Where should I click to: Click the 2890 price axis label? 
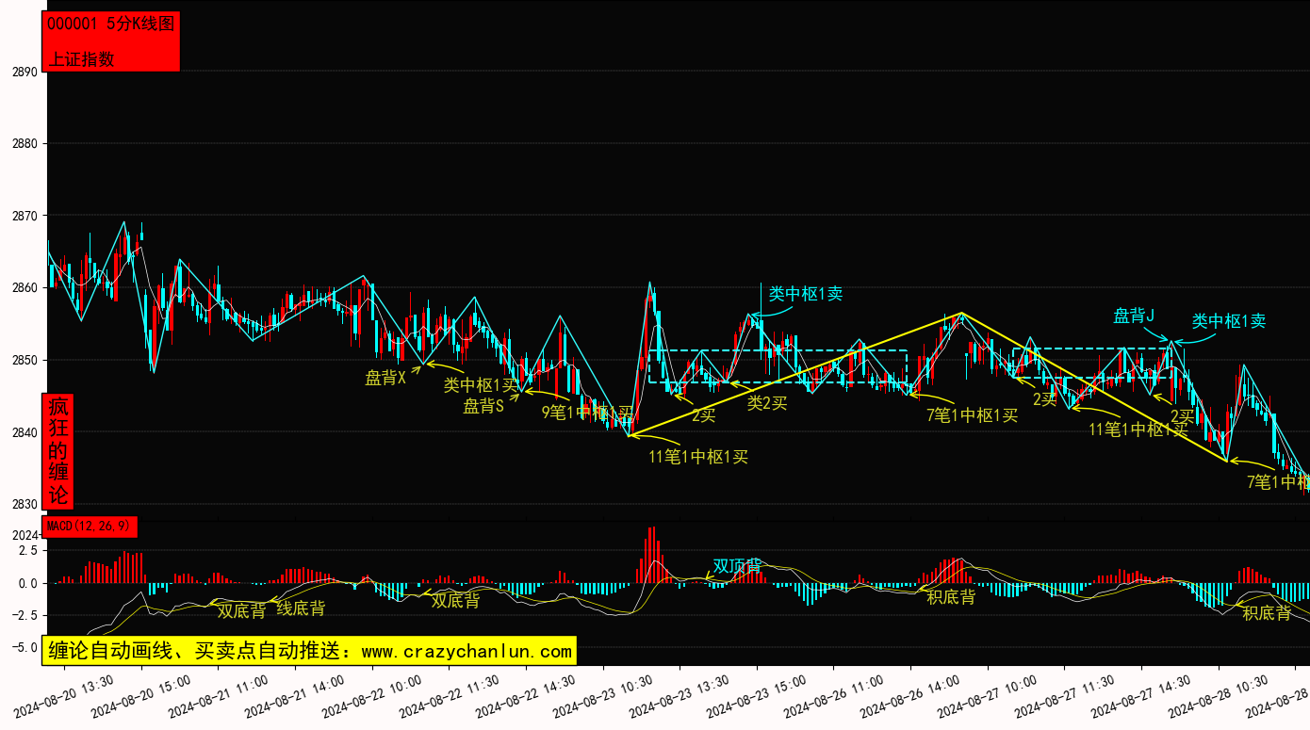pyautogui.click(x=25, y=73)
